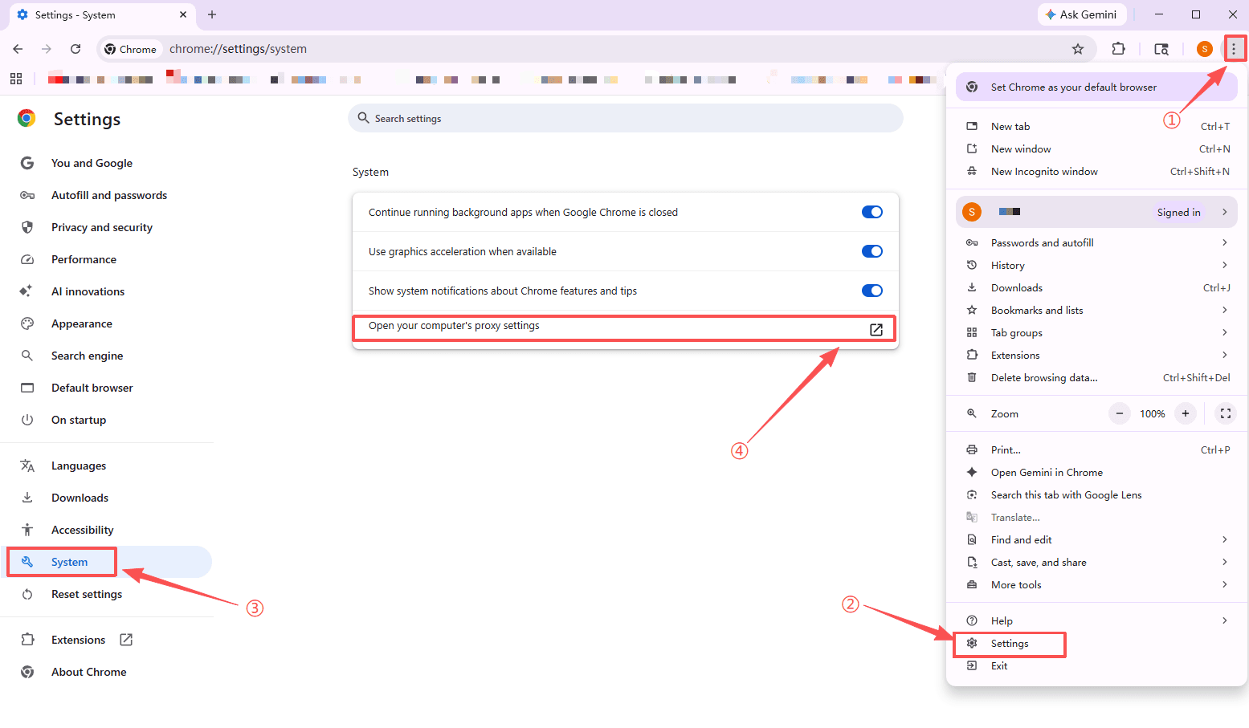The height and width of the screenshot is (728, 1249).
Task: Click the browser back arrow
Action: tap(18, 49)
